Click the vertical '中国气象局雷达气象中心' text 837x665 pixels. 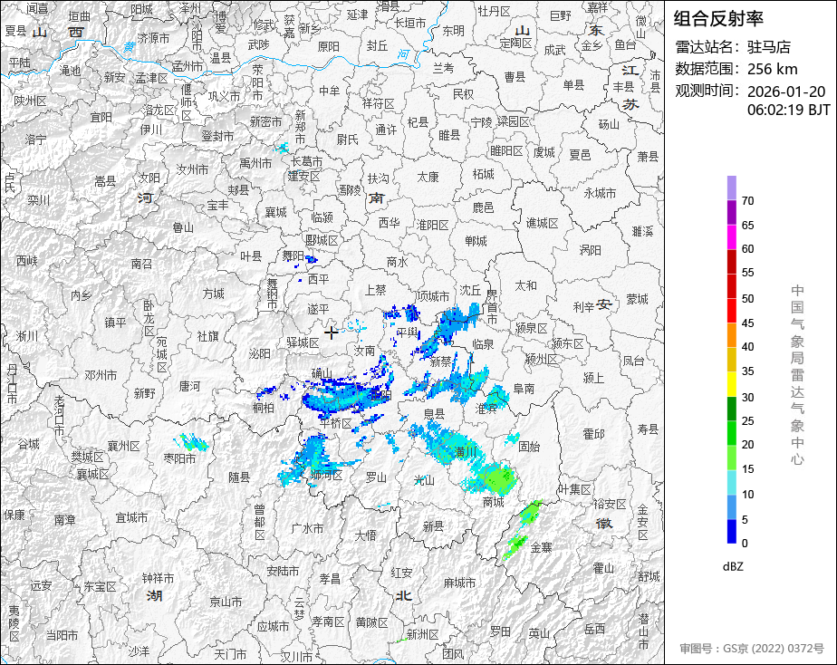point(797,375)
